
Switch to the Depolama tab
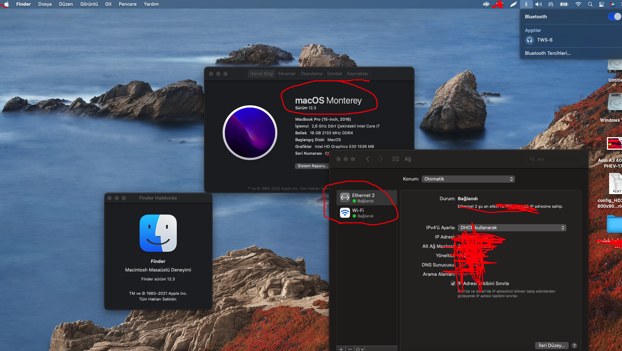tap(311, 74)
